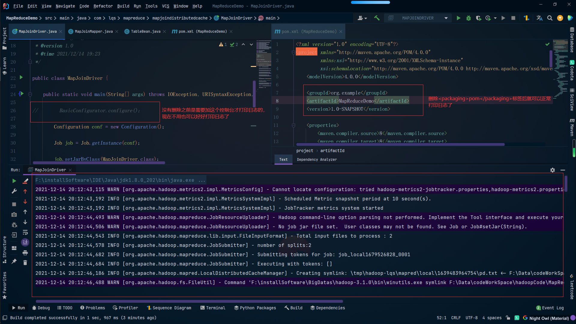This screenshot has height=324, width=576.
Task: Open MAPJOINDRIVER run configuration dropdown
Action: tap(446, 18)
